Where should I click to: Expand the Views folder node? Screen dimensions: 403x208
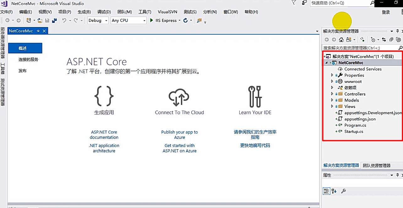(332, 107)
